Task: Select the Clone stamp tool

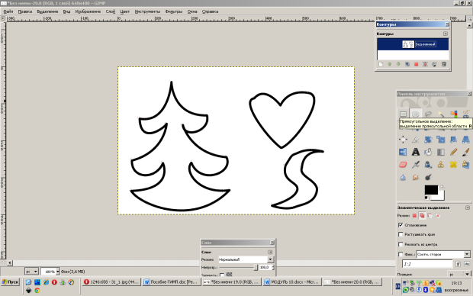Action: pyautogui.click(x=441, y=165)
